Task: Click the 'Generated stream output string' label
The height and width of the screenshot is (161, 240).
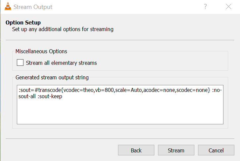Action: pyautogui.click(x=52, y=78)
